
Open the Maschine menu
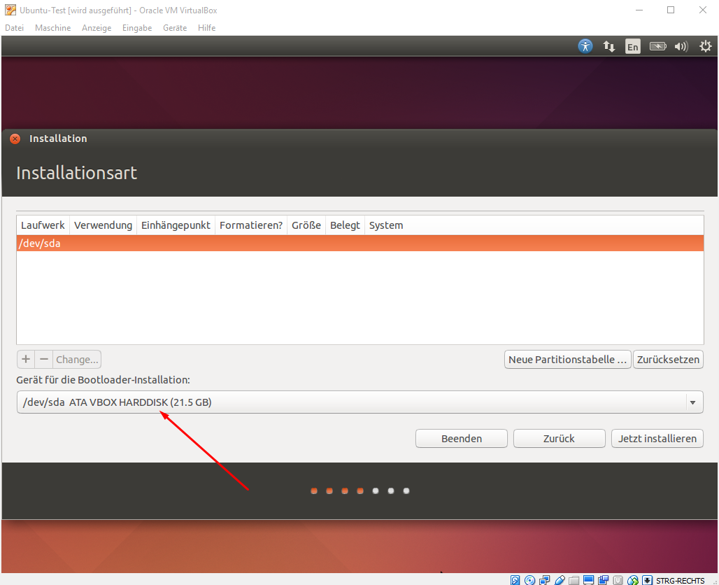pos(52,28)
